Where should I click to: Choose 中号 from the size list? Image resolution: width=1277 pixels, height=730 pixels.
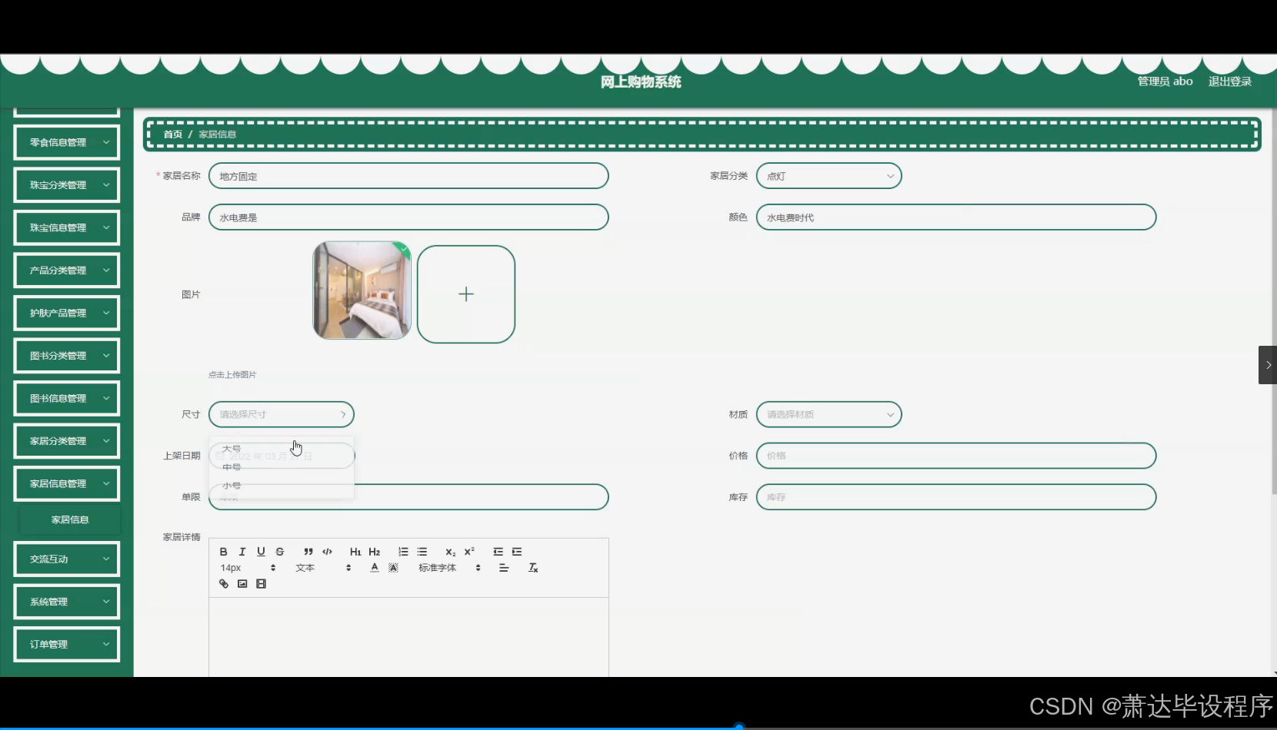(x=282, y=467)
